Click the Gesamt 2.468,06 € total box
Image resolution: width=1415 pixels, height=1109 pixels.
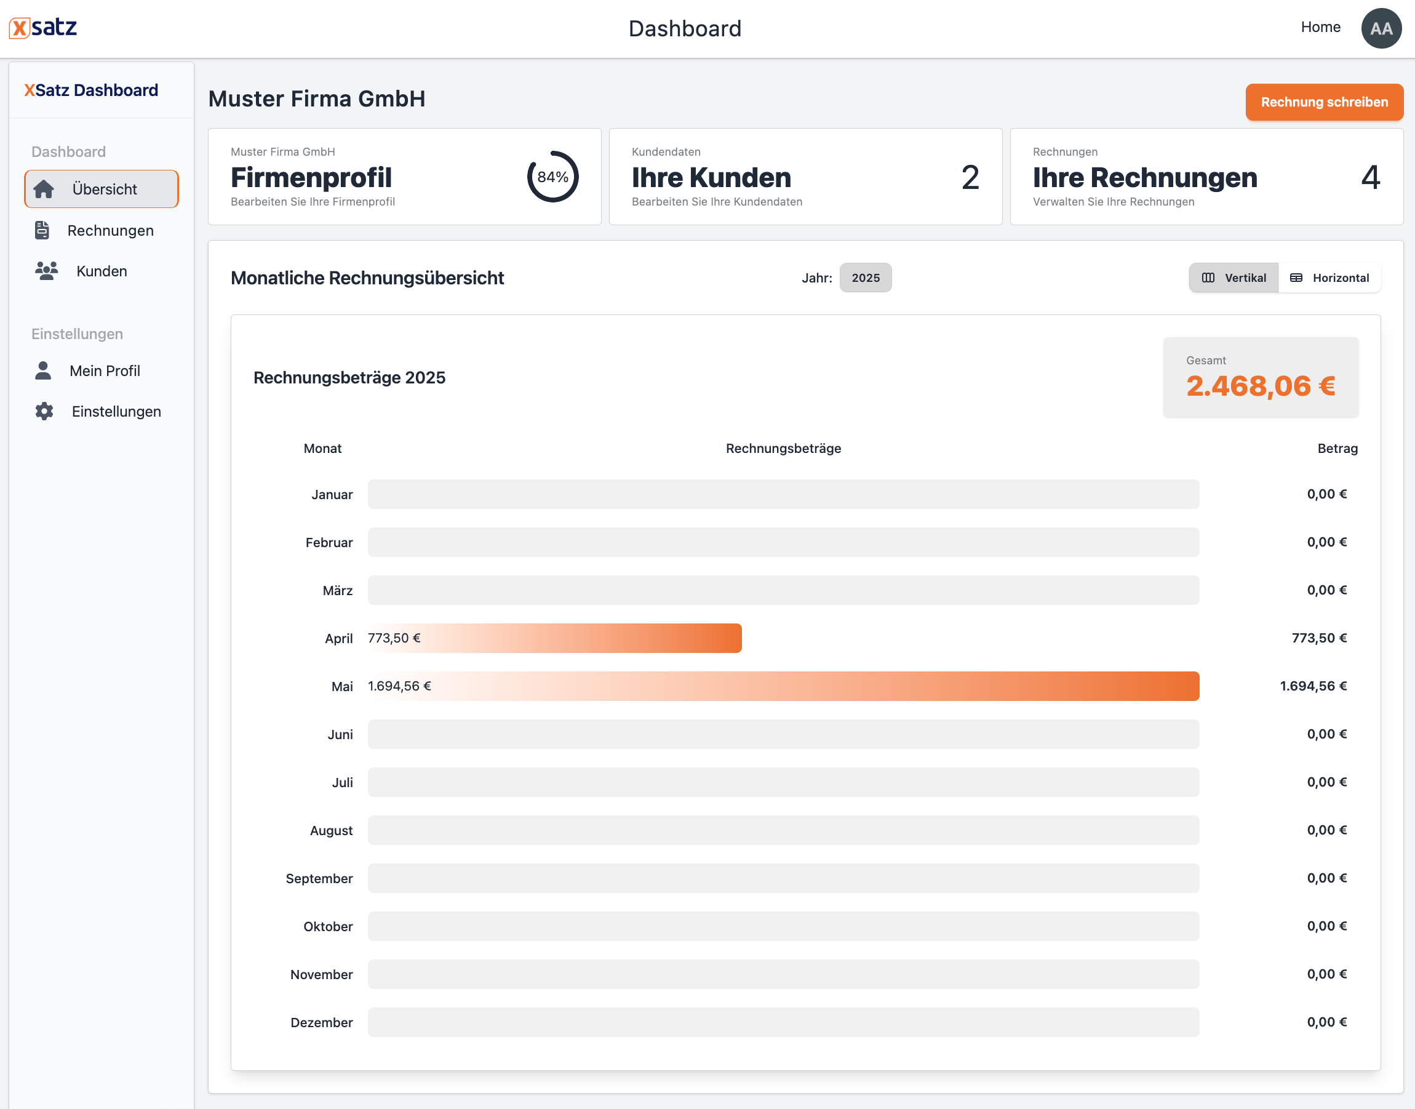[x=1261, y=377]
